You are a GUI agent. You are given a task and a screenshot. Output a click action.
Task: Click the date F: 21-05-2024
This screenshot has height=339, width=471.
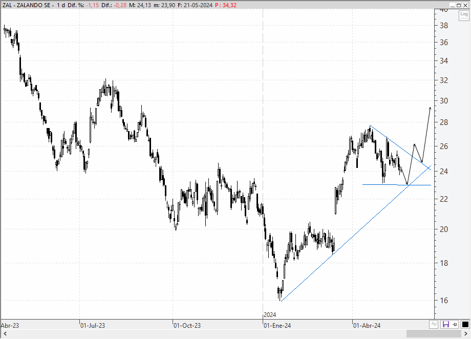(195, 6)
